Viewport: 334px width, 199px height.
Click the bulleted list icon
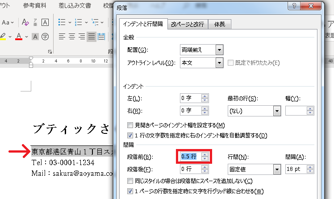pyautogui.click(x=62, y=22)
